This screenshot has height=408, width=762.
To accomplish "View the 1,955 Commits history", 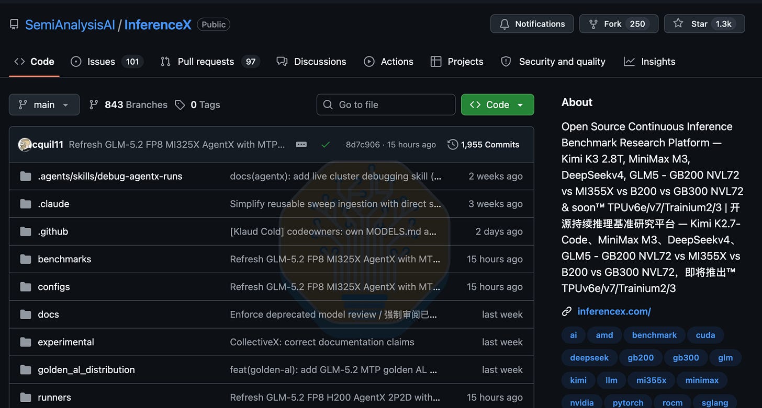I will (x=484, y=145).
